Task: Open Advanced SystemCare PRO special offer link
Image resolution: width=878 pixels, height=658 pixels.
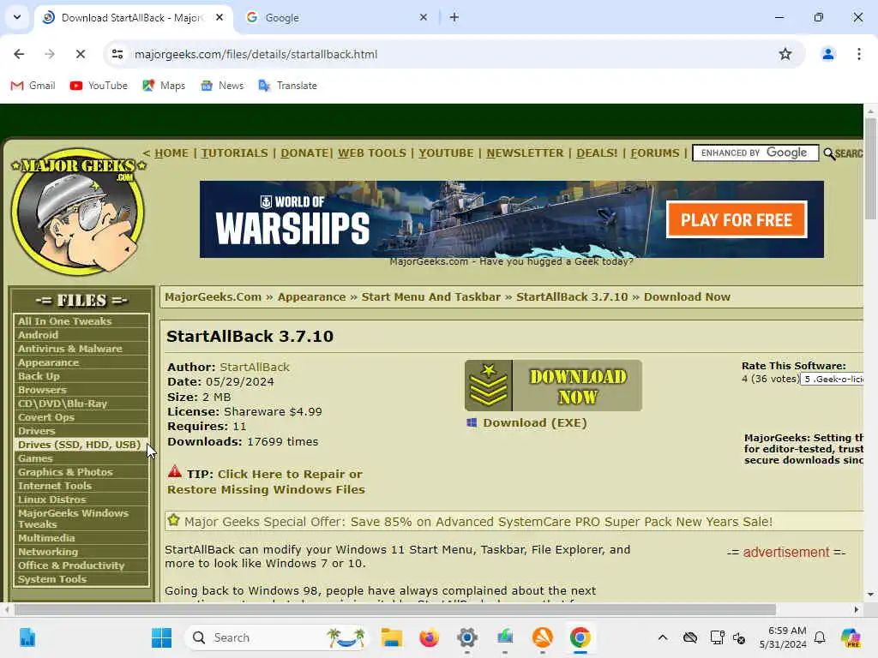Action: 478,522
